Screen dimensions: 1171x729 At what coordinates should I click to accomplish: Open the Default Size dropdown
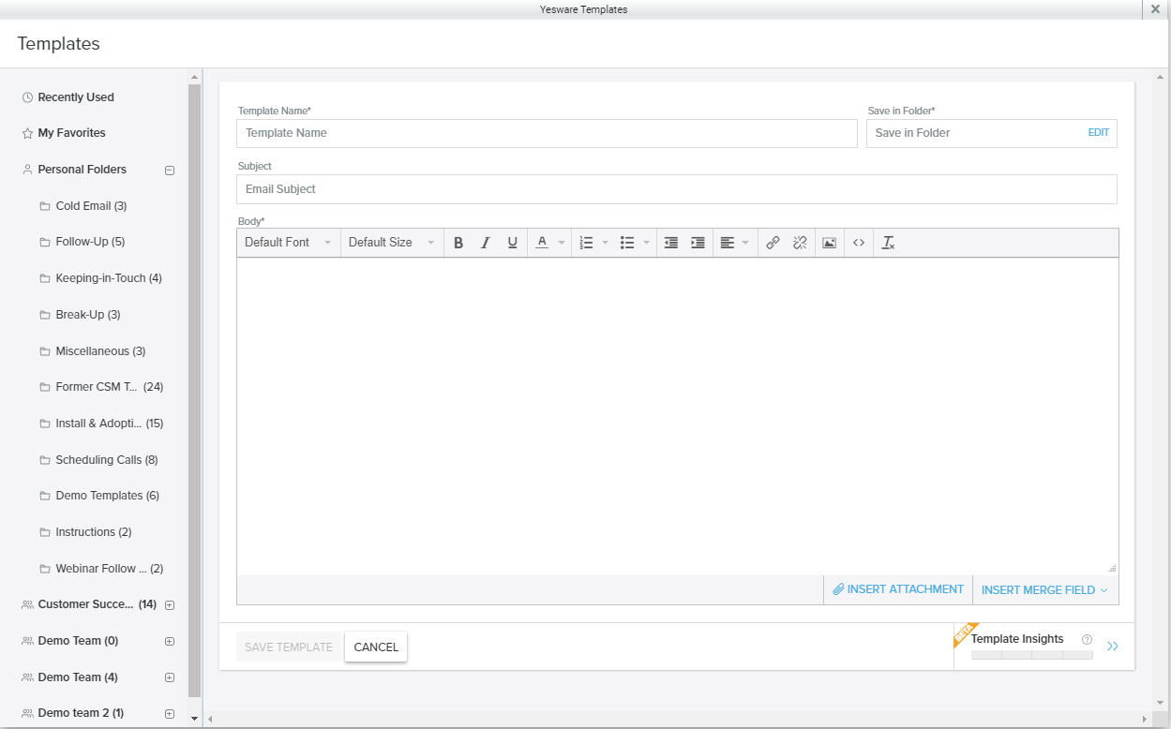point(391,243)
